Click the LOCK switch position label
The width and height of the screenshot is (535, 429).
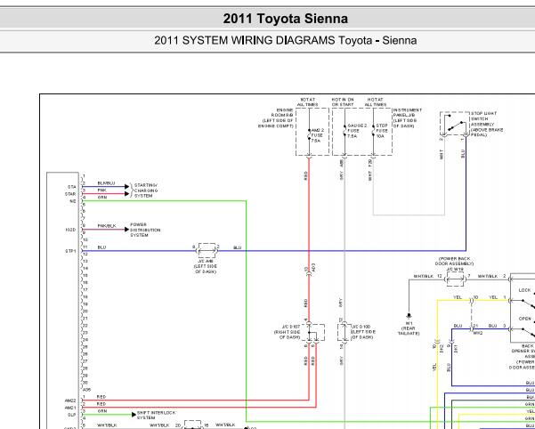(524, 290)
